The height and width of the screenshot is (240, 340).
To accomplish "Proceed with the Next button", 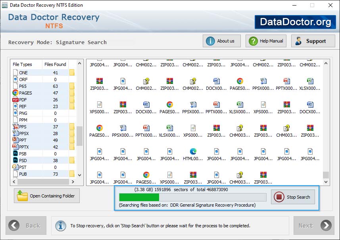I will 314,225.
